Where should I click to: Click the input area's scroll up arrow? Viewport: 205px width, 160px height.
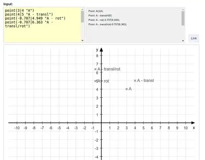click(x=82, y=9)
